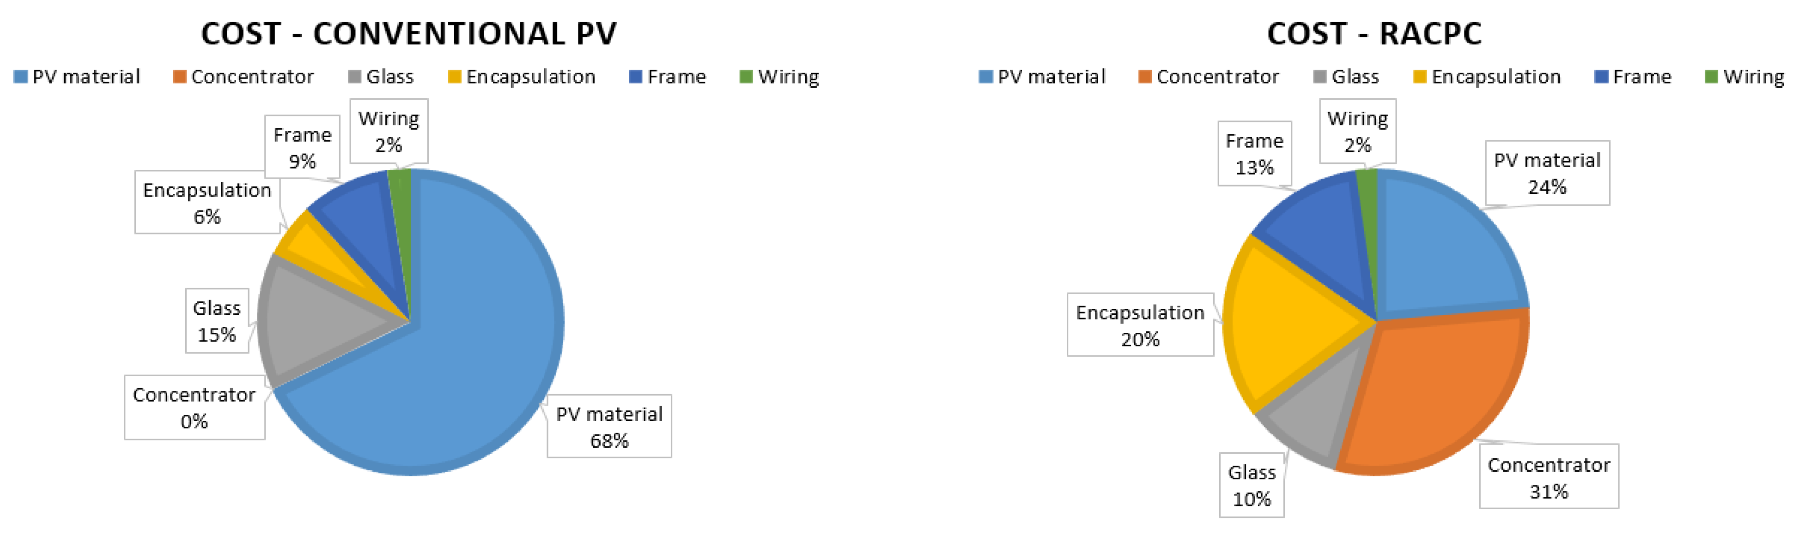Select the COST - RACPC chart title
Image resolution: width=1799 pixels, height=534 pixels.
tap(1374, 34)
